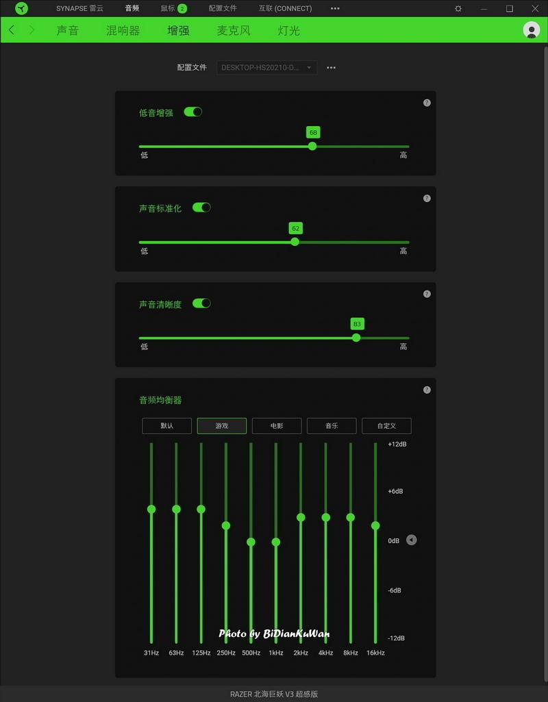Click the 500Hz equalizer slider handle
The image size is (548, 702).
point(251,542)
